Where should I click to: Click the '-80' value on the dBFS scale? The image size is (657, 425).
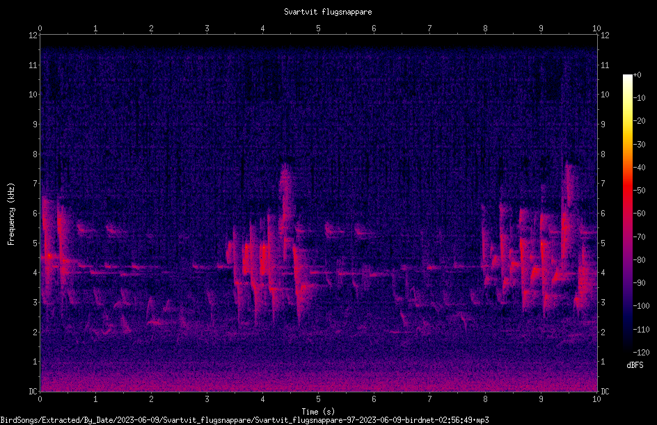point(640,260)
